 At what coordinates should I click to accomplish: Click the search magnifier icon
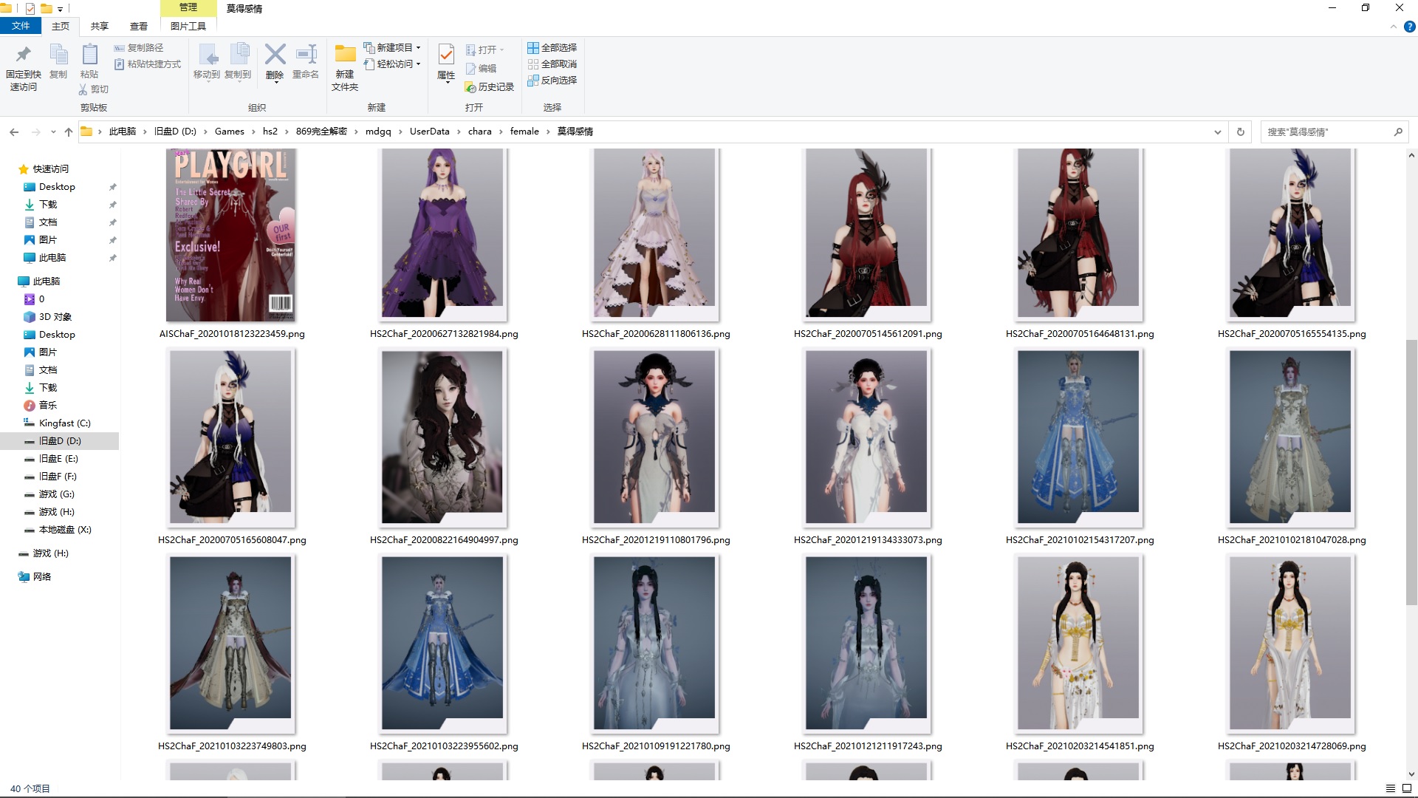[1398, 132]
